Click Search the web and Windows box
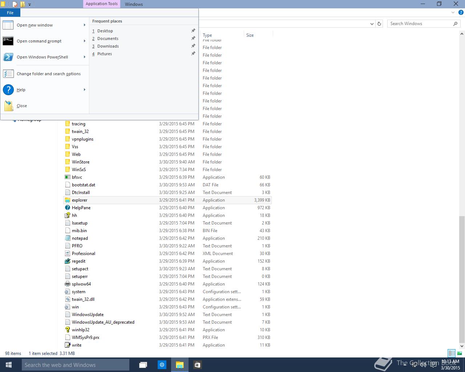The width and height of the screenshot is (465, 372). pyautogui.click(x=76, y=365)
